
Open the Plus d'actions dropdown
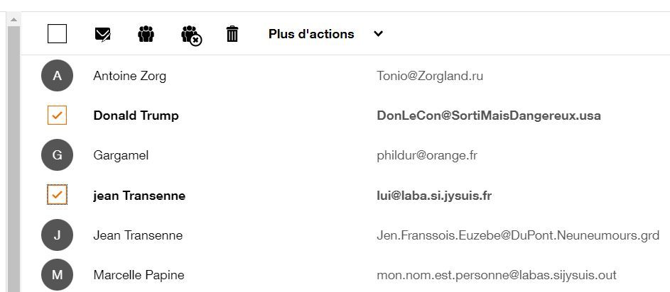(x=311, y=34)
